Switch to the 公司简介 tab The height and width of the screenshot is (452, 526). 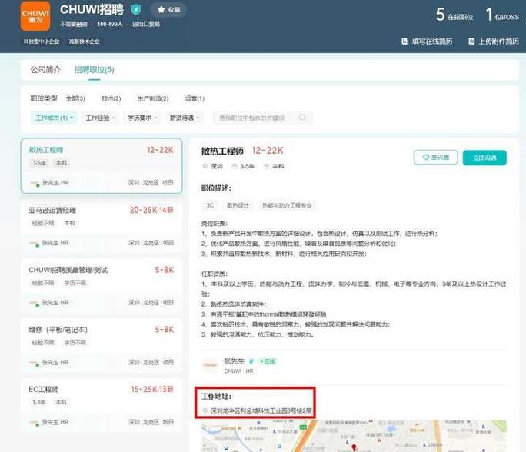45,70
